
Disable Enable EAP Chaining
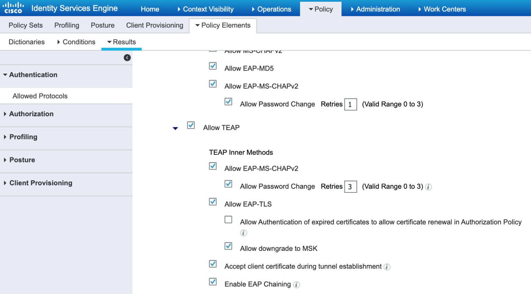coord(213,282)
